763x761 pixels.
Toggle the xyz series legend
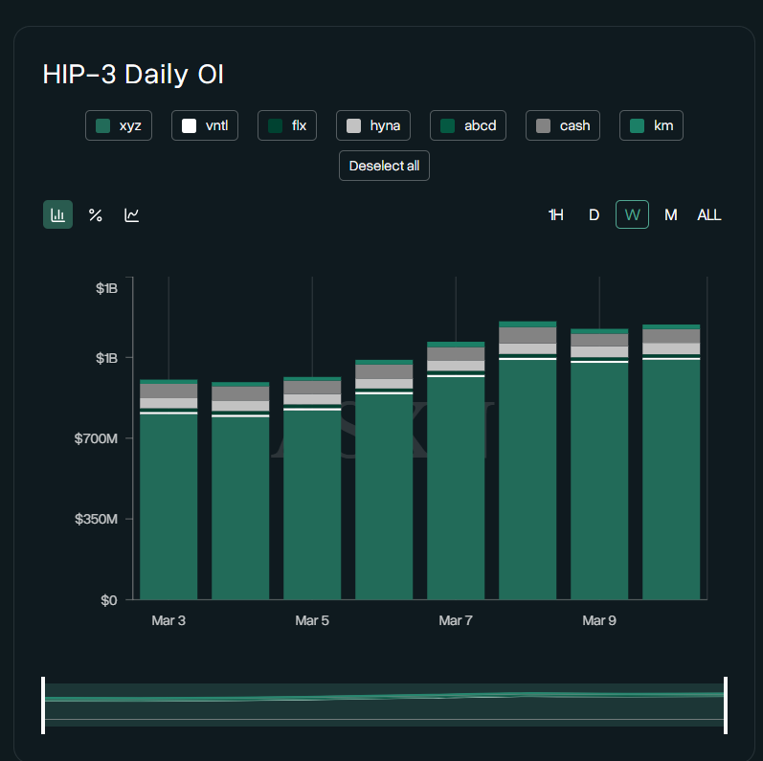pyautogui.click(x=119, y=125)
